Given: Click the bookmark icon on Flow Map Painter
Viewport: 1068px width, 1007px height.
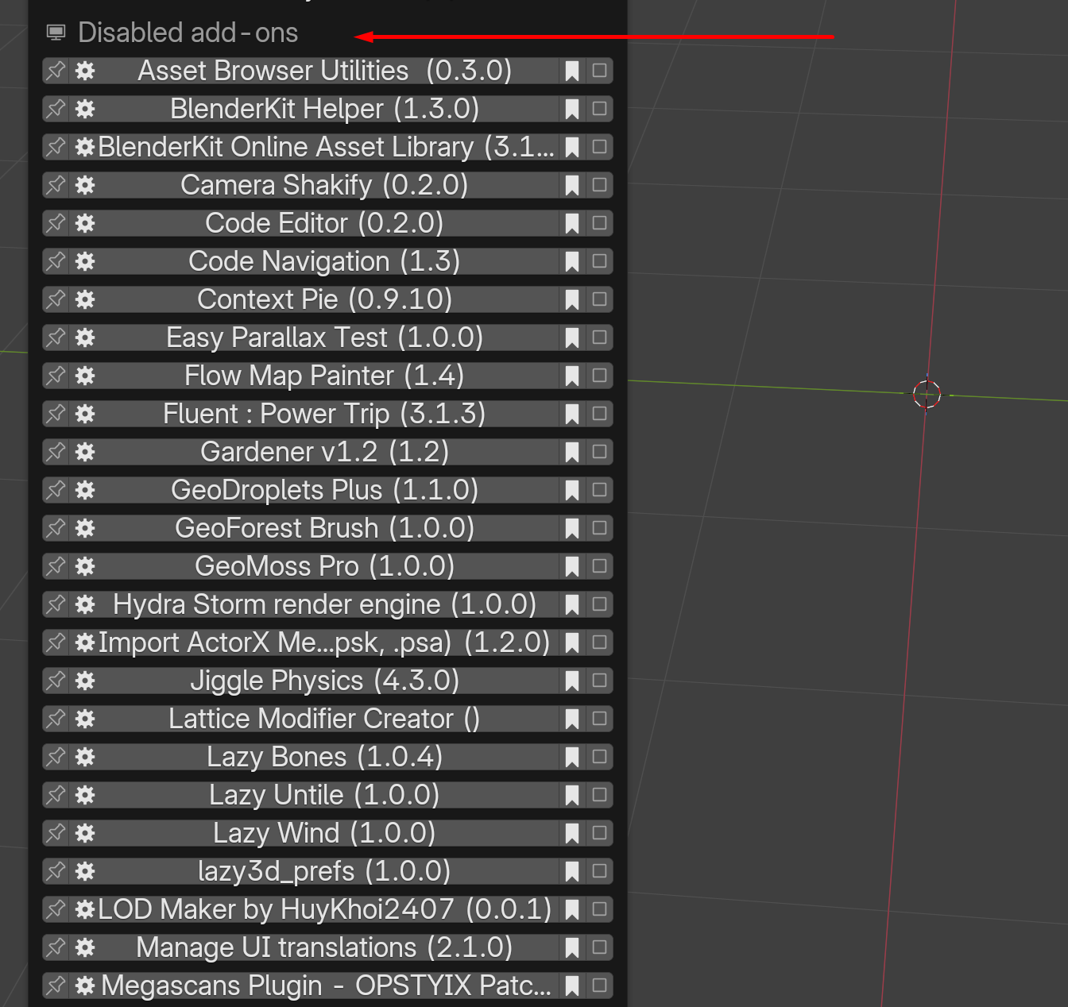Looking at the screenshot, I should (x=571, y=376).
